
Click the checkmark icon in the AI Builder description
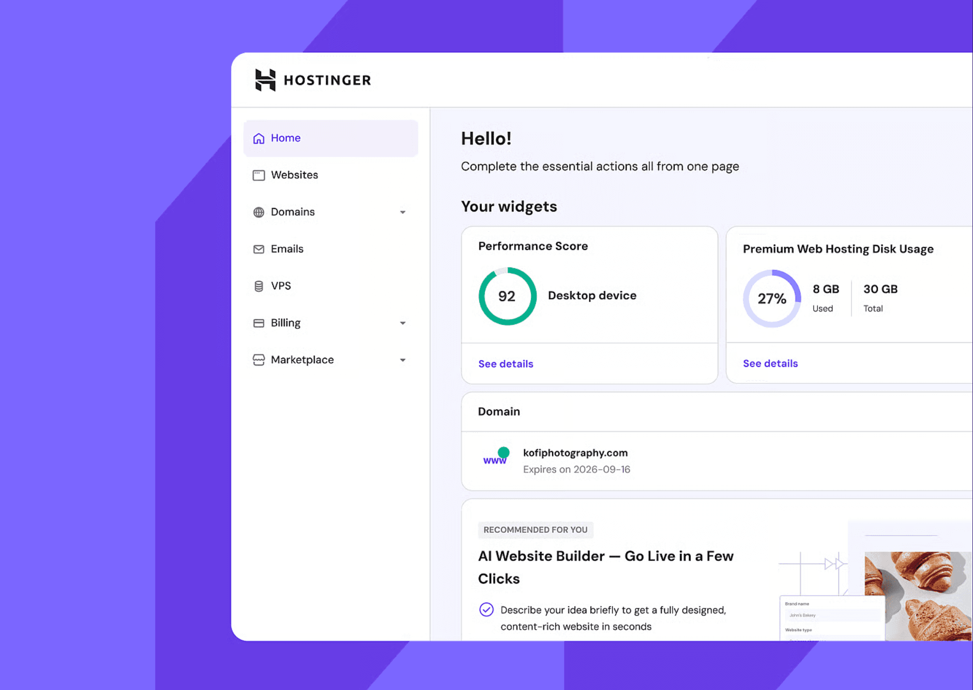pyautogui.click(x=486, y=610)
